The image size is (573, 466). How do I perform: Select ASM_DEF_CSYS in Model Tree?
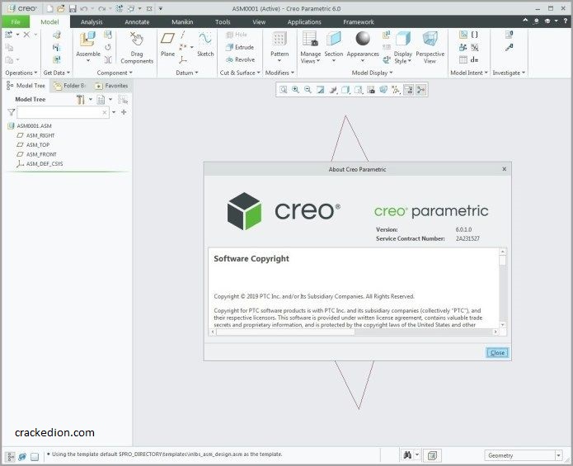[x=40, y=164]
